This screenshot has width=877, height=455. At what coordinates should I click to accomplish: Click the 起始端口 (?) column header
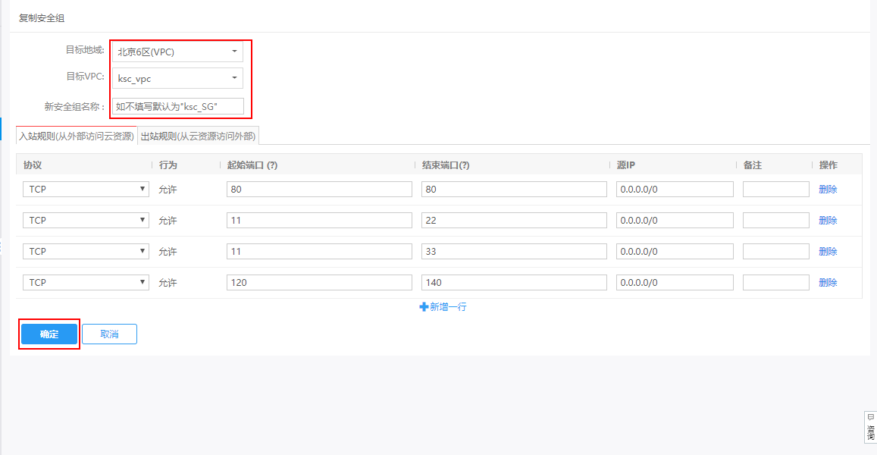(x=252, y=165)
